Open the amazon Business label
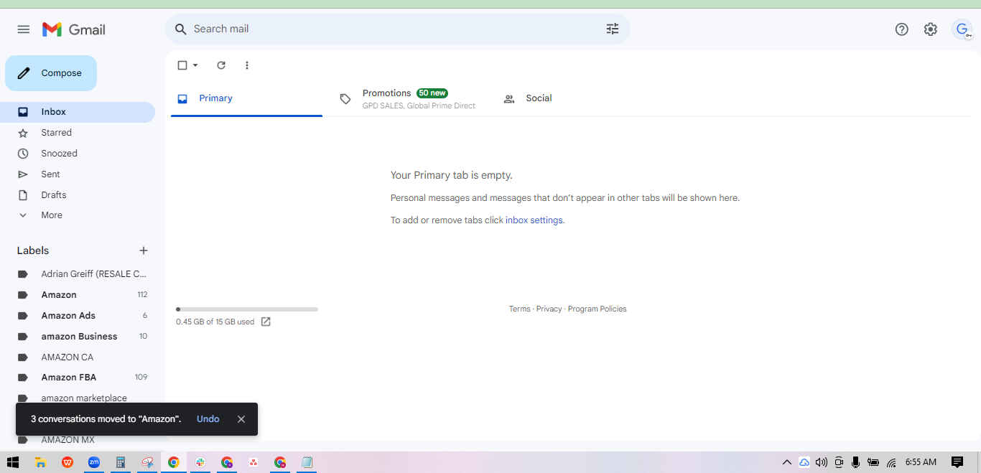The height and width of the screenshot is (473, 981). click(78, 337)
